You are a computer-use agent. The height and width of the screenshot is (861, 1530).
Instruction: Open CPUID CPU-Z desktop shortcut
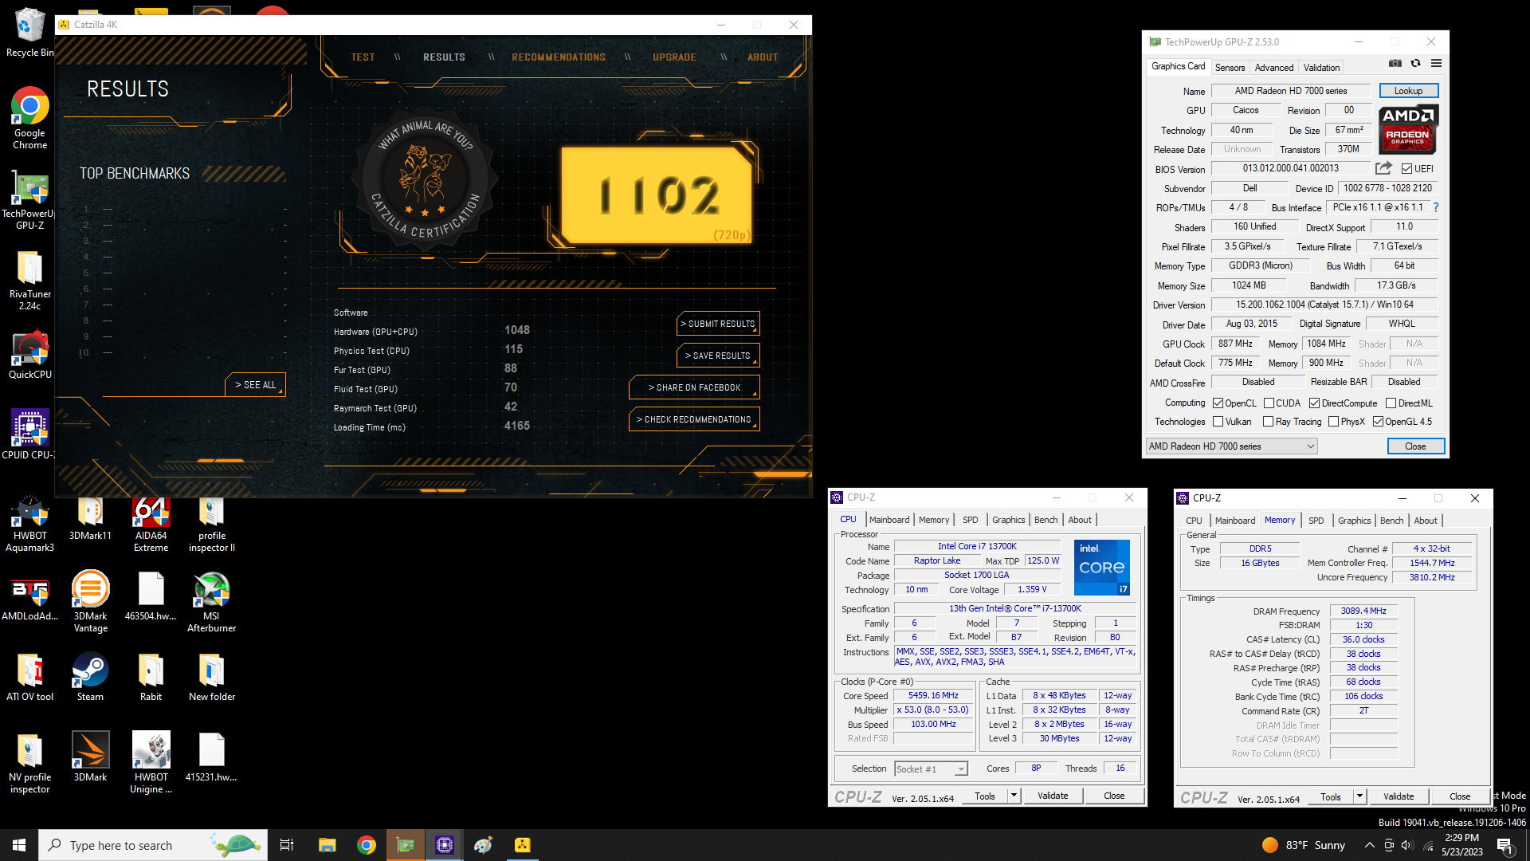point(29,435)
